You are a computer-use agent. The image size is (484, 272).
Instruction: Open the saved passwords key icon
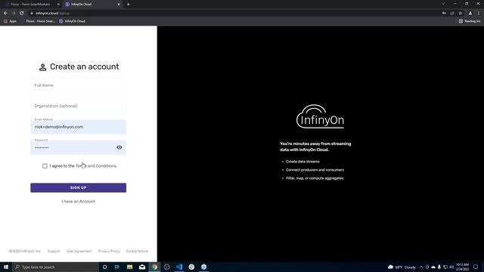[x=444, y=14]
